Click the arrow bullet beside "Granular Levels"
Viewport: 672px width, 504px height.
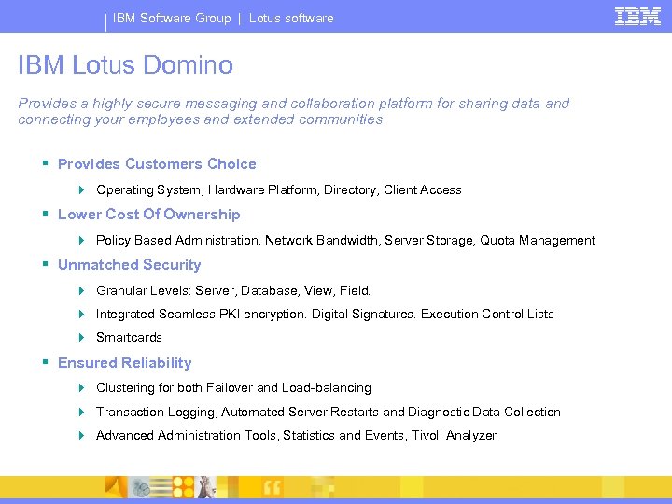click(81, 290)
